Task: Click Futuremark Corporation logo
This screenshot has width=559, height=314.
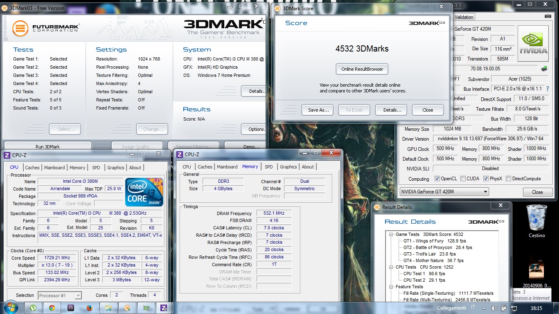Action: point(46,28)
